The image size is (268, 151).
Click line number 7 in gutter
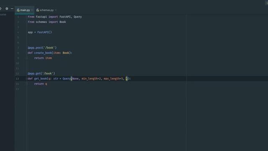tap(18, 47)
